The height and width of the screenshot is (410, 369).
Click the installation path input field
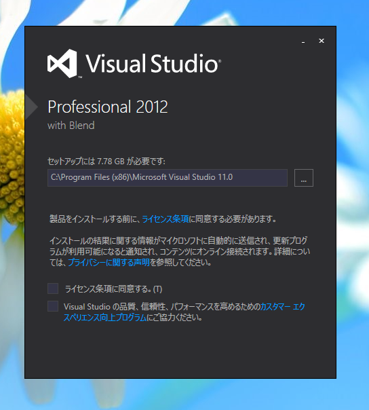coord(168,178)
